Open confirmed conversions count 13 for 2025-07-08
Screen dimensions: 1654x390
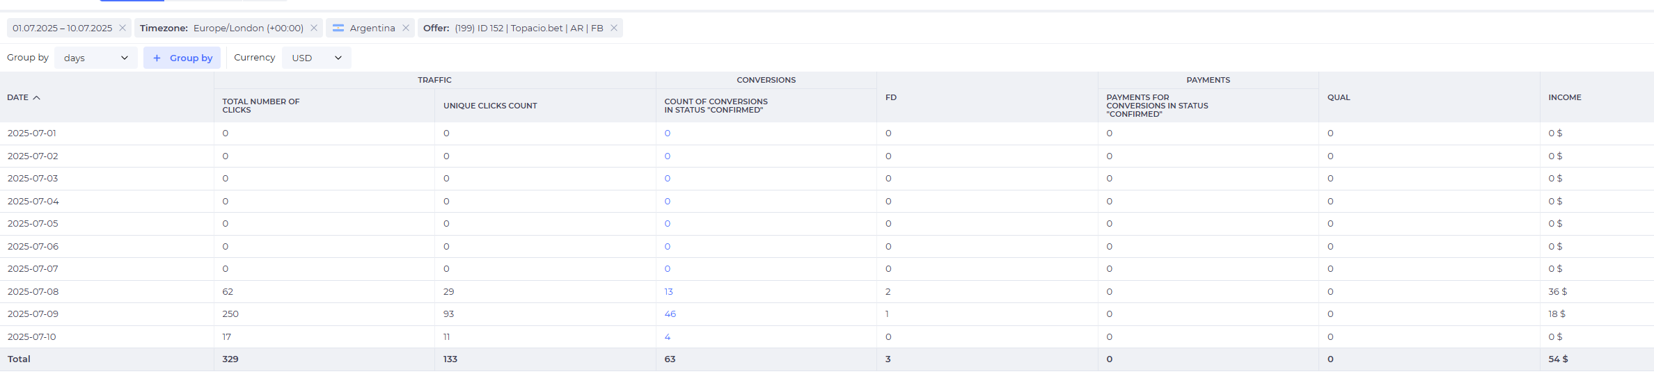668,291
